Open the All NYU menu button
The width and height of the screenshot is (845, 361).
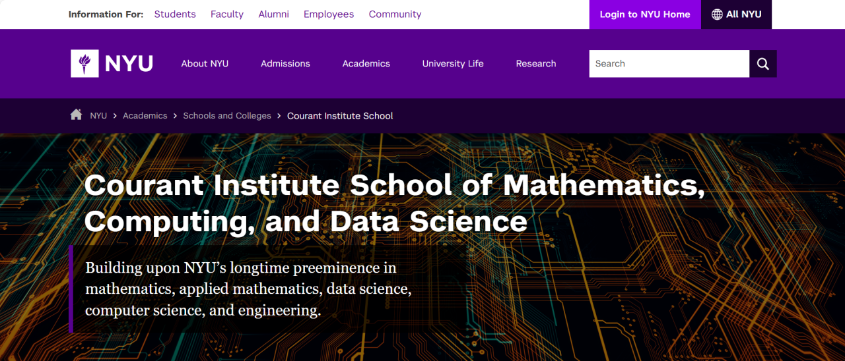pyautogui.click(x=737, y=14)
